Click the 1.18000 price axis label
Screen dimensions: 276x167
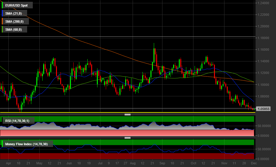point(263,38)
